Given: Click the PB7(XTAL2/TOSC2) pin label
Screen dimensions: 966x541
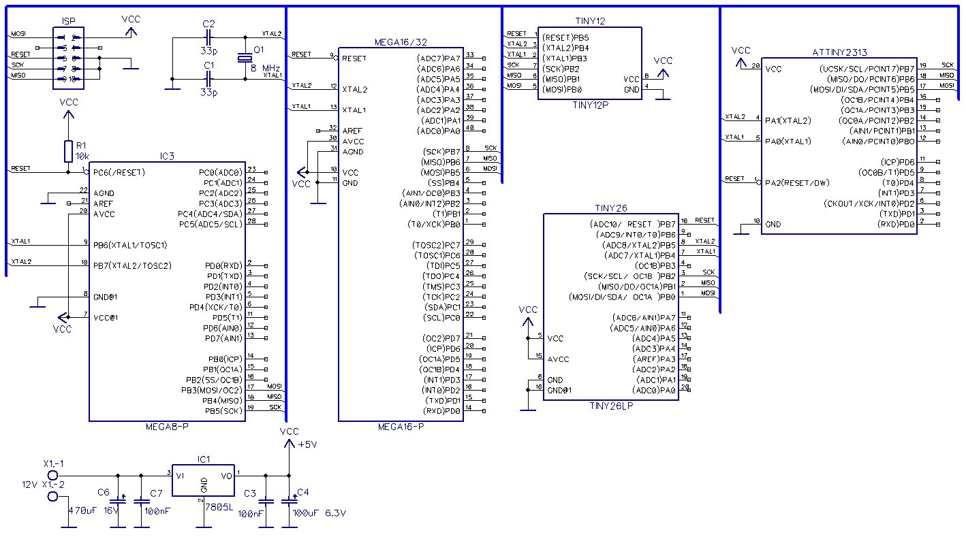Looking at the screenshot, I should [131, 265].
